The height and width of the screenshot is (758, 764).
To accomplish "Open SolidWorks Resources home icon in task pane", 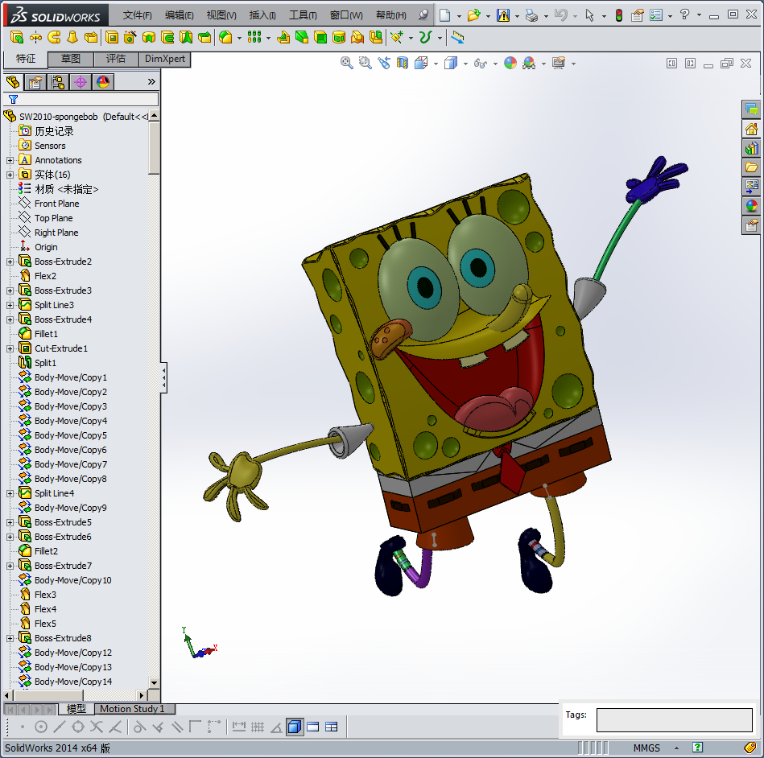I will click(x=751, y=129).
